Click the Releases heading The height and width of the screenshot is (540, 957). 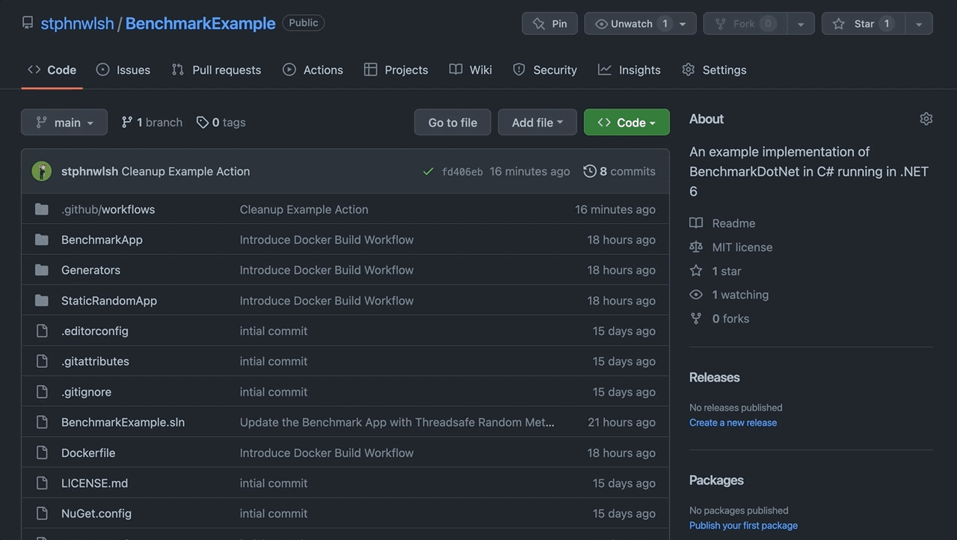pyautogui.click(x=714, y=378)
